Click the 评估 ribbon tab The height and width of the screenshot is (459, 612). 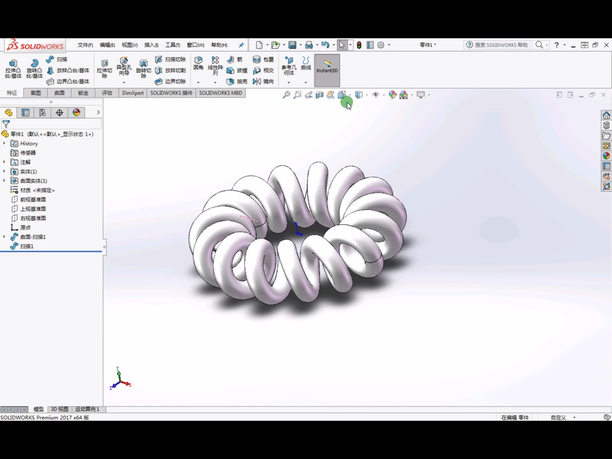106,93
